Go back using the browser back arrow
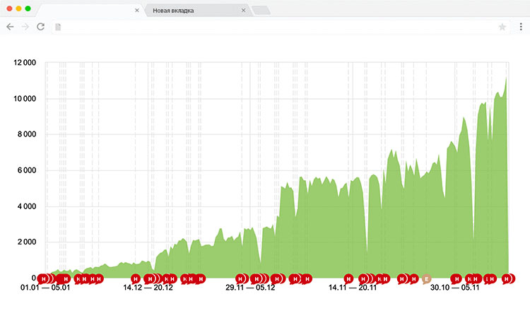Viewport: 530px width, 318px height. click(10, 26)
